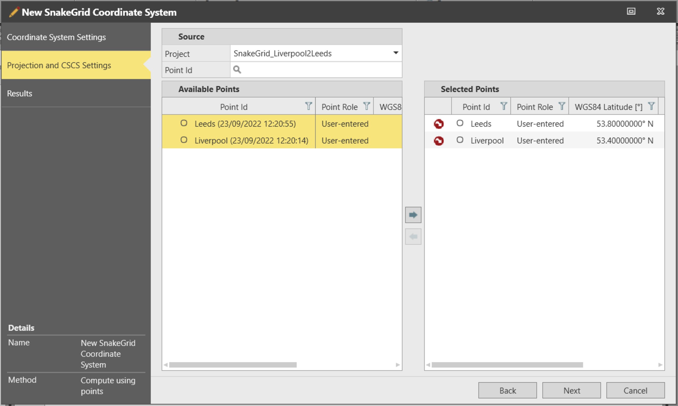Click the Next button
Screen dimensions: 678x406
pos(572,390)
